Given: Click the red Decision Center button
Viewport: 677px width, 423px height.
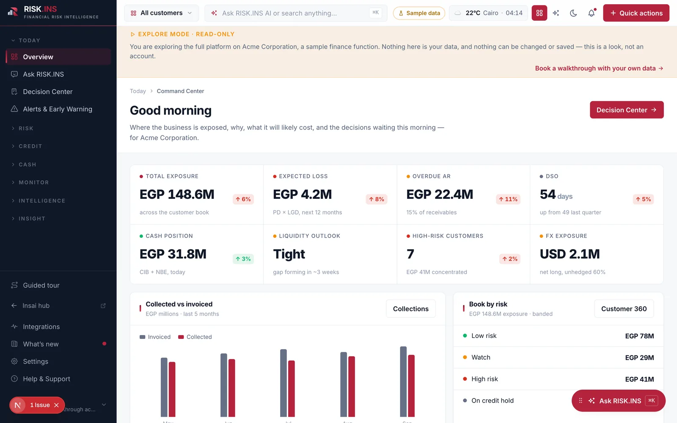Looking at the screenshot, I should (x=627, y=110).
